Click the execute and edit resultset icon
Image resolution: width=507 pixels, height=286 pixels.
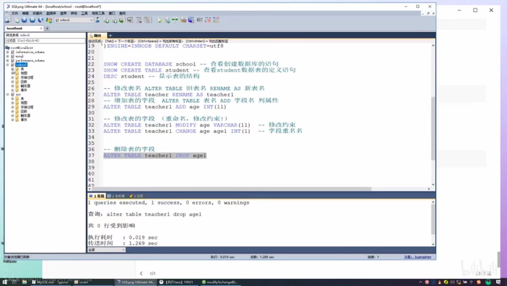(x=40, y=20)
